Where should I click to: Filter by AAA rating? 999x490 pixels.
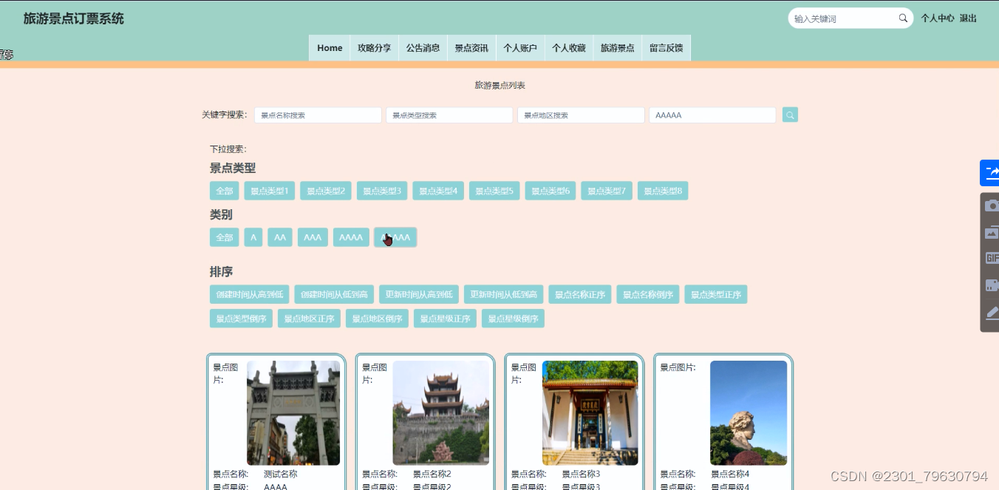[313, 237]
